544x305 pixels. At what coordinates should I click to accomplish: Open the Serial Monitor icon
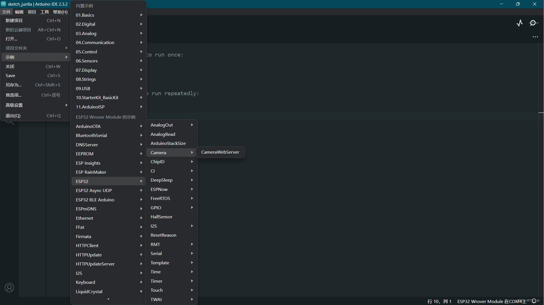534,23
